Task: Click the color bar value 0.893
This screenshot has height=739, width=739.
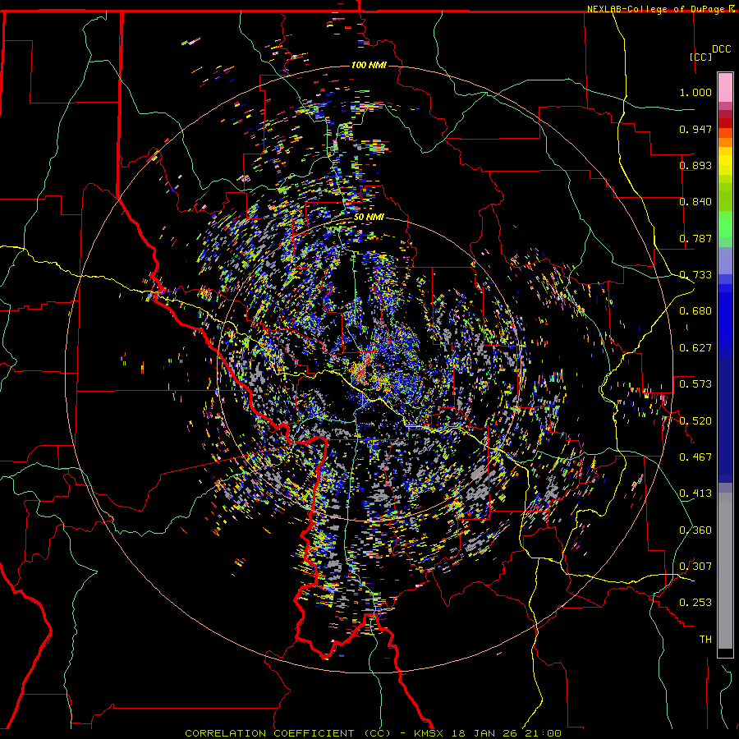Action: pyautogui.click(x=695, y=165)
